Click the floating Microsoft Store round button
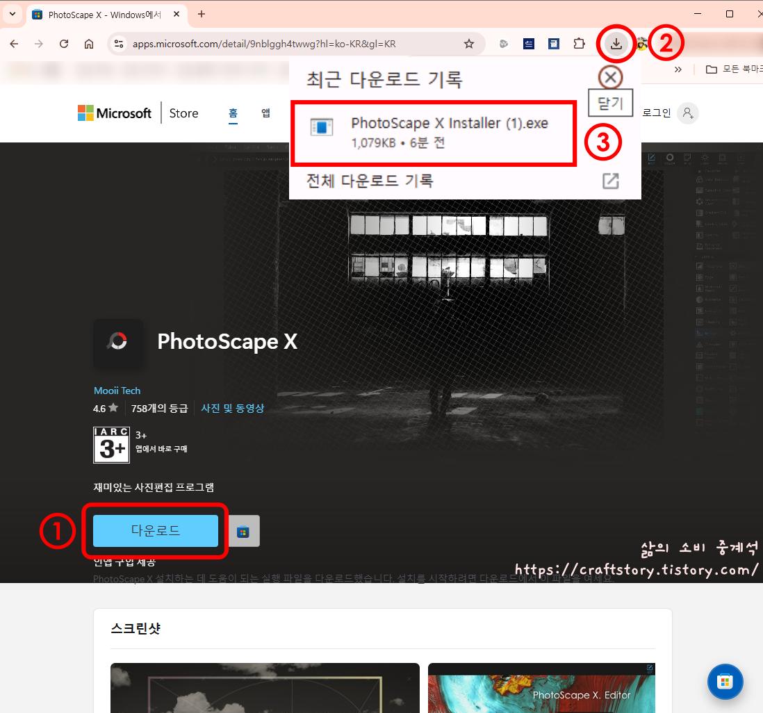The image size is (763, 713). point(725,681)
